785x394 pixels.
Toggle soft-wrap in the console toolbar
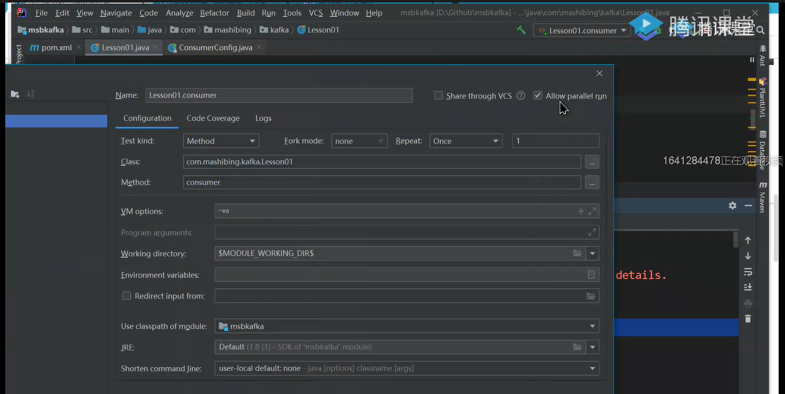tap(748, 272)
